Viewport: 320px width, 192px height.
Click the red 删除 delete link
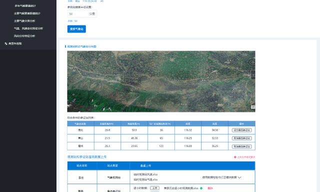click(210, 188)
